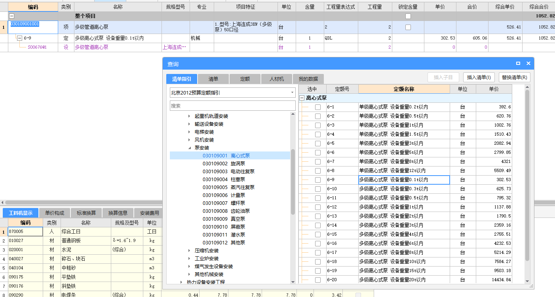Focus the 搜索 input field

point(233,106)
